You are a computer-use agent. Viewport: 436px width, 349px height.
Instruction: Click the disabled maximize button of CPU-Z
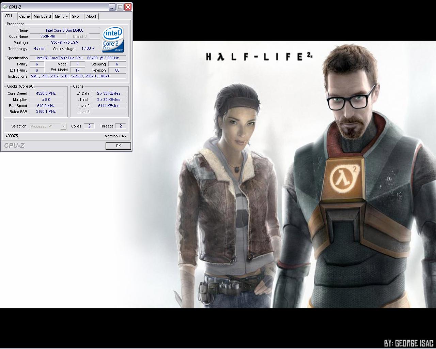pos(120,7)
